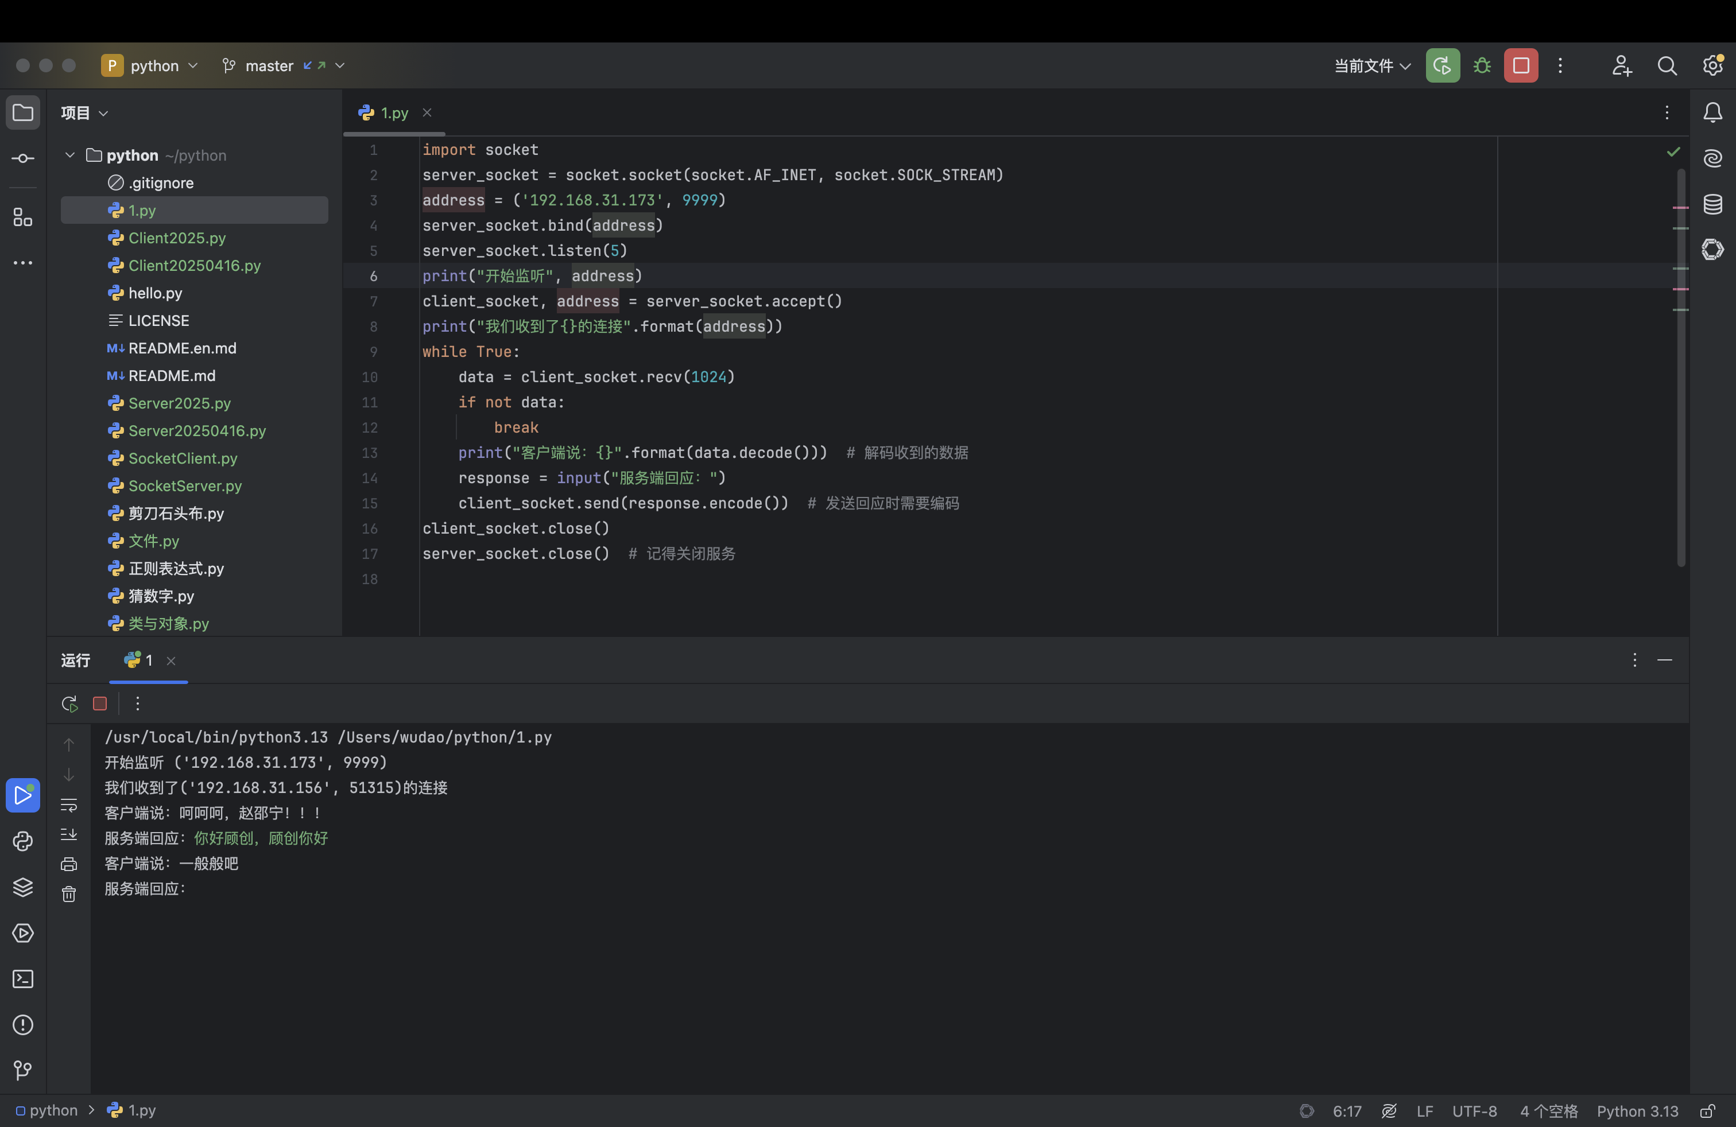Clear the console output with the trash icon
1736x1127 pixels.
(x=68, y=895)
